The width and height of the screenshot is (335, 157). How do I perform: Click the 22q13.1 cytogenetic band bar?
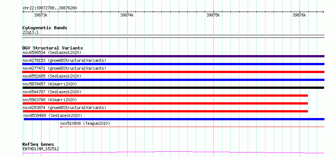click(x=173, y=36)
